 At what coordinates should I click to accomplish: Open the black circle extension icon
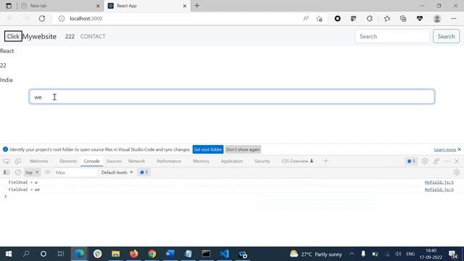coord(337,18)
